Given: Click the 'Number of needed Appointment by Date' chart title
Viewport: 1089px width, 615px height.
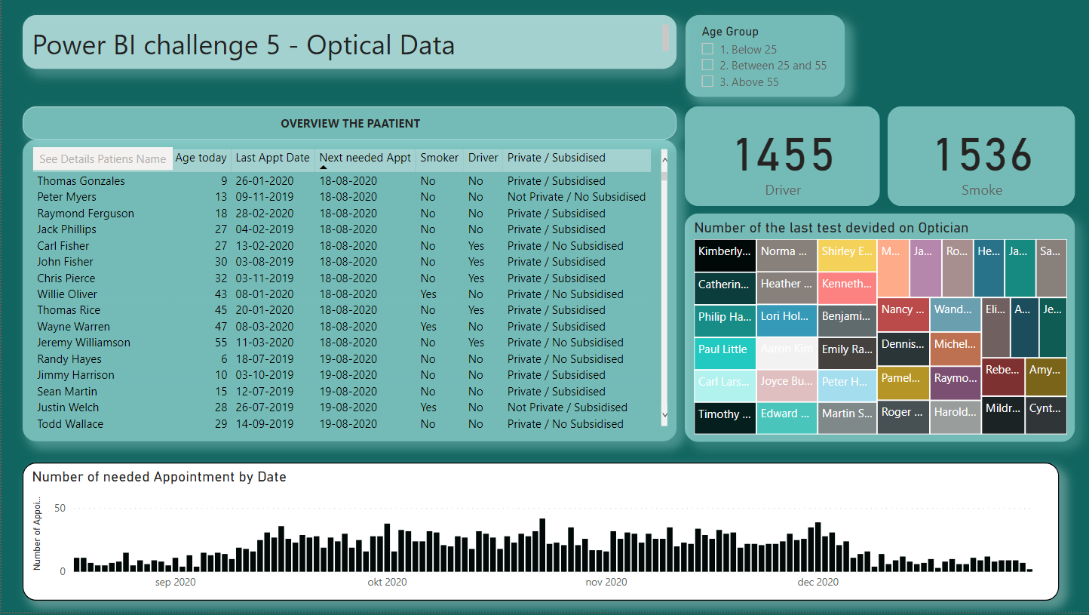Looking at the screenshot, I should pos(159,477).
